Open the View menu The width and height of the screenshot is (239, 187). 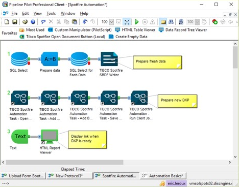37,13
